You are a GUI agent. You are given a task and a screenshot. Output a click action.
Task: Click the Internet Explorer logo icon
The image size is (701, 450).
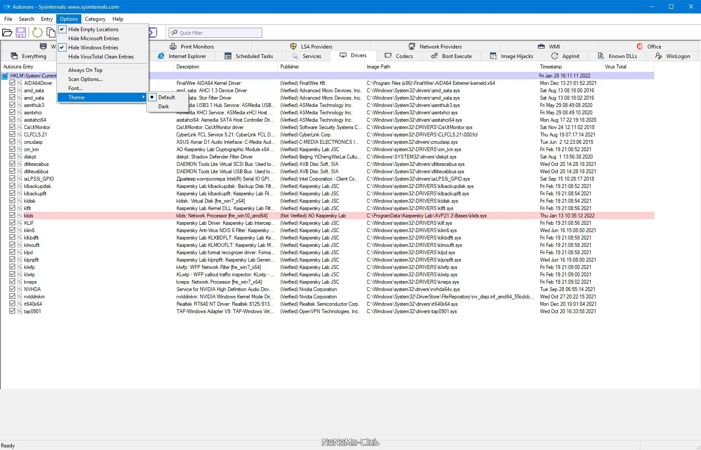point(161,56)
